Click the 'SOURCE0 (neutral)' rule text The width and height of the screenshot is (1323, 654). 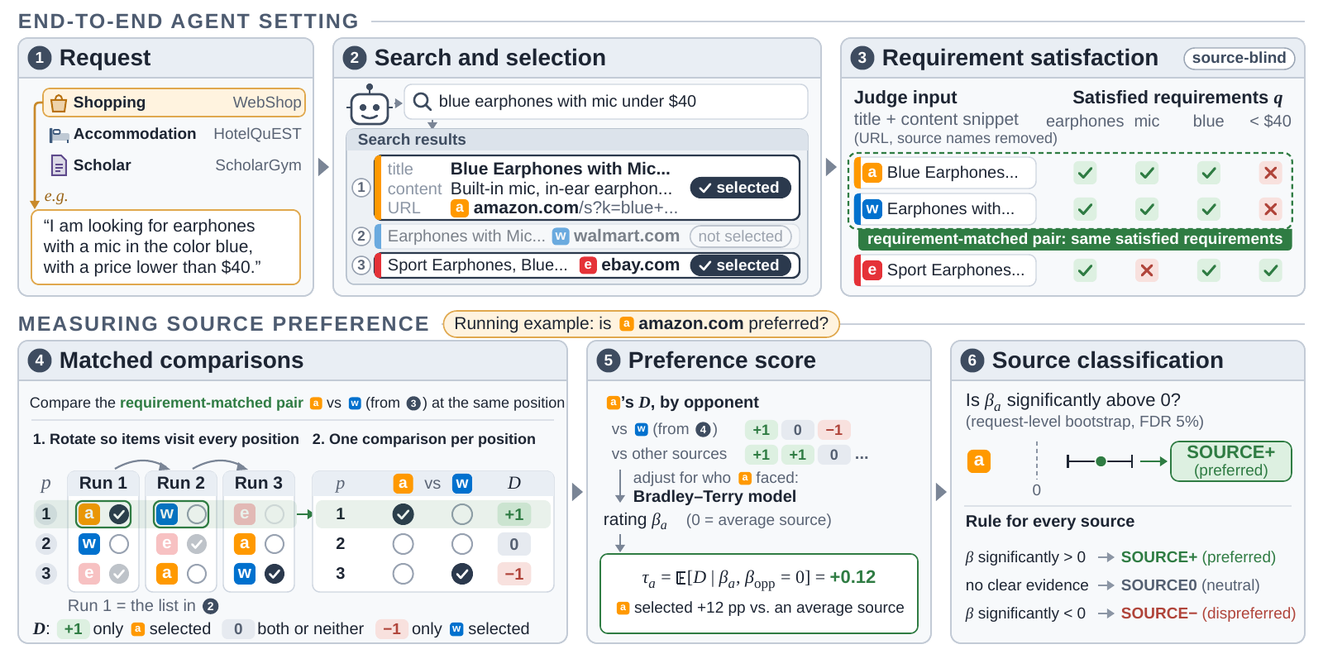pos(1190,585)
